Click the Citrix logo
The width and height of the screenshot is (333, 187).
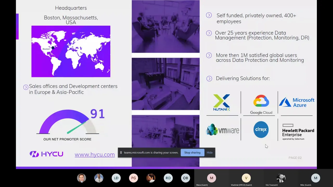tap(261, 129)
